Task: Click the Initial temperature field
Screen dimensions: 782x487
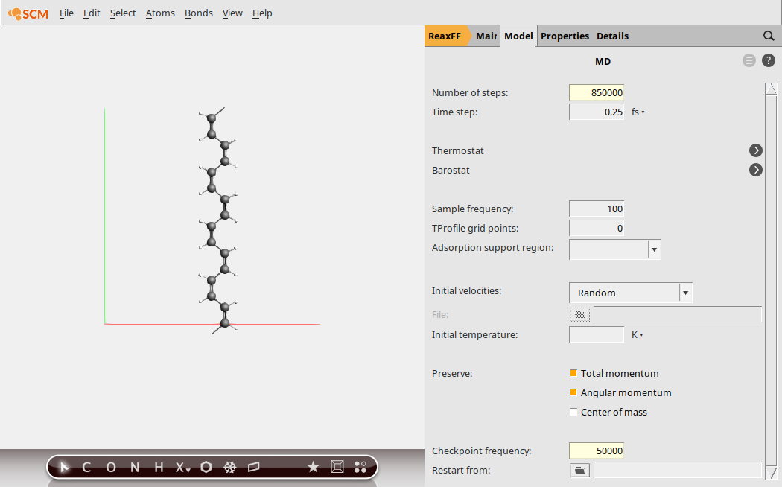Action: click(x=597, y=334)
